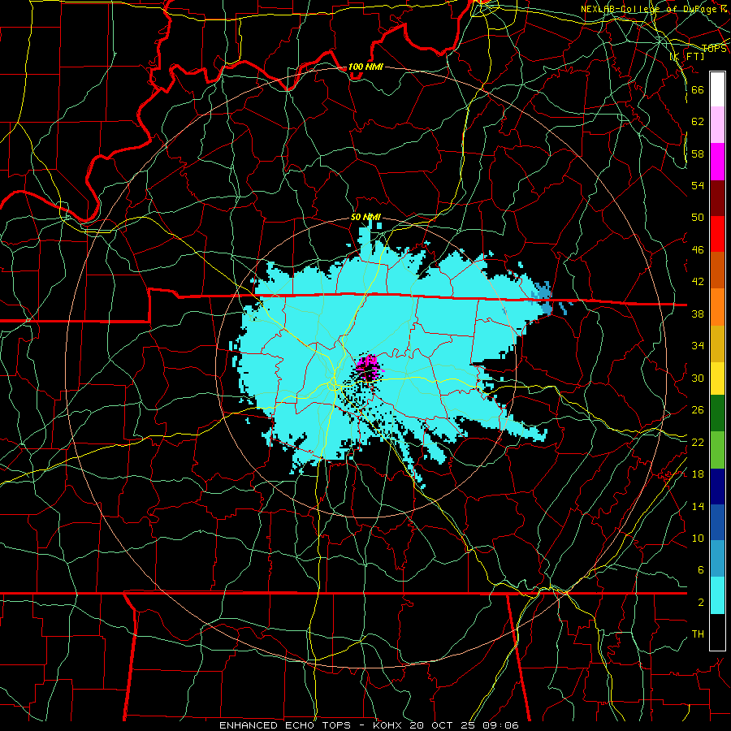Select the dark red 50-54 kft swatch
The width and height of the screenshot is (731, 731).
pyautogui.click(x=717, y=197)
